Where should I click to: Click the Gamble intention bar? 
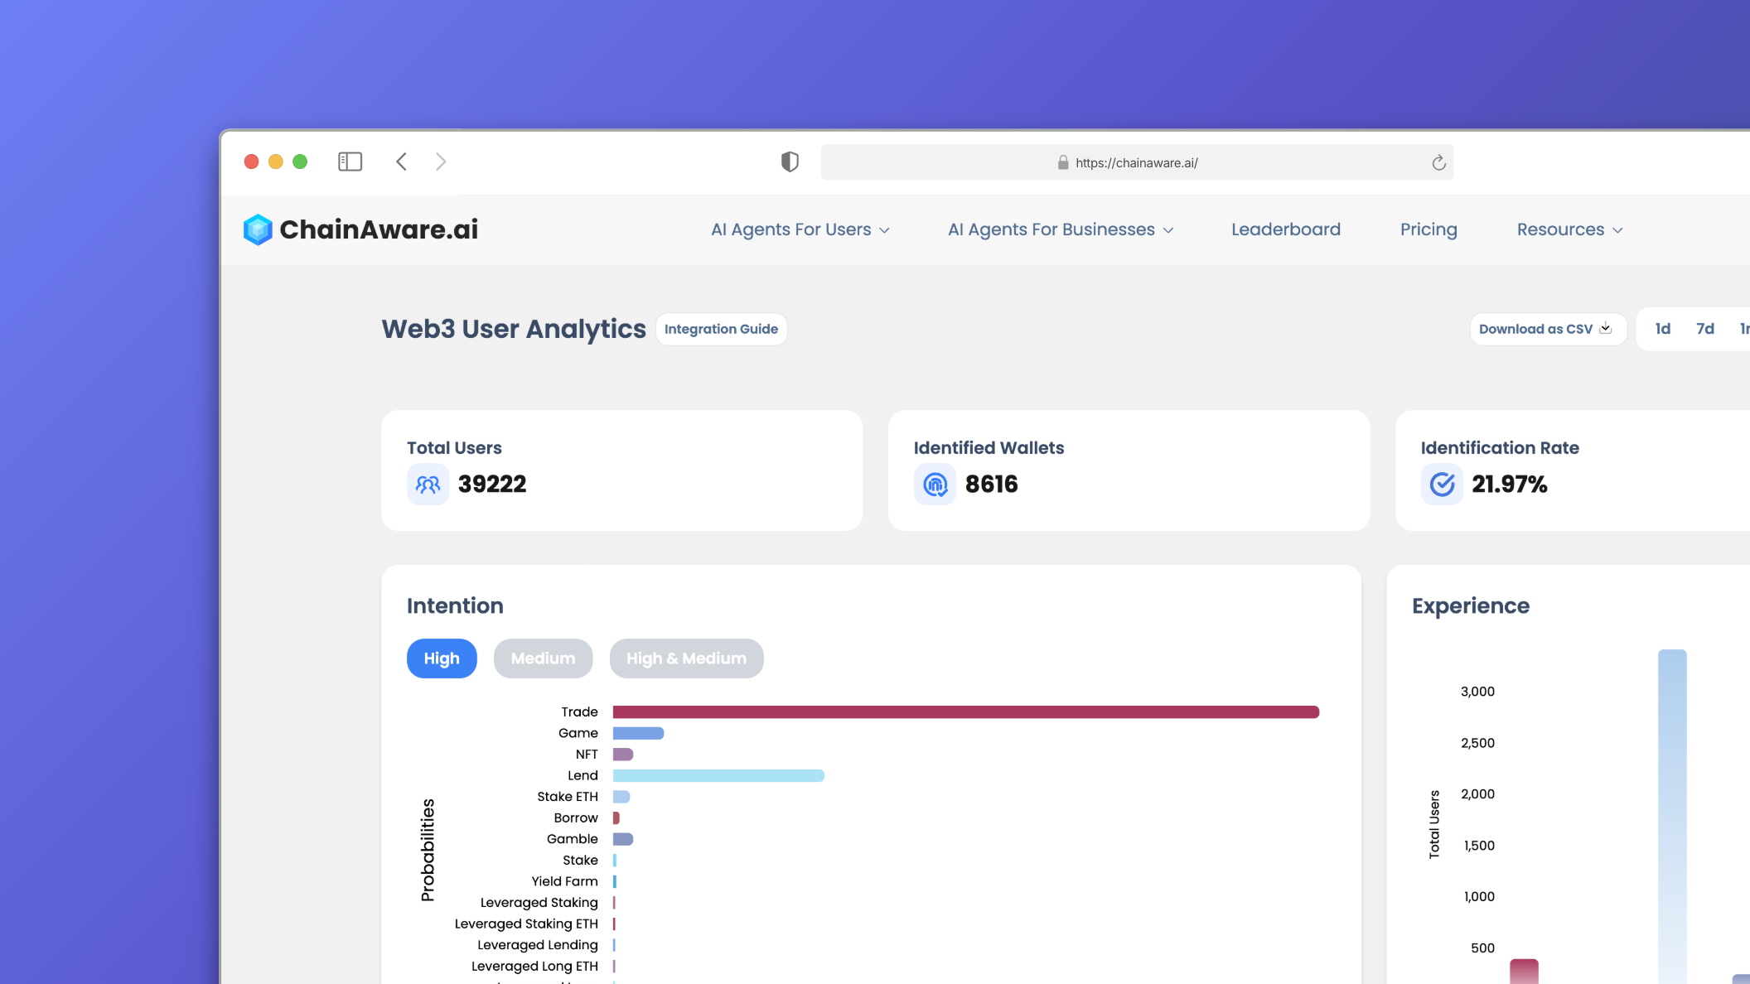coord(623,839)
